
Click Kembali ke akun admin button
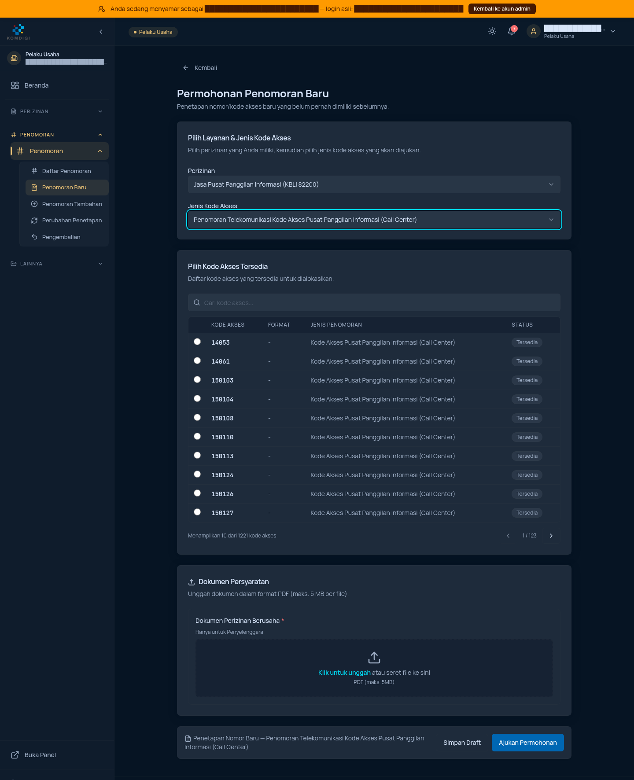pos(502,9)
